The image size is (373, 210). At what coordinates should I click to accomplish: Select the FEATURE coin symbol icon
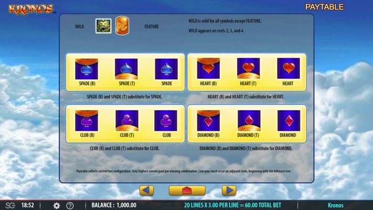pyautogui.click(x=122, y=26)
